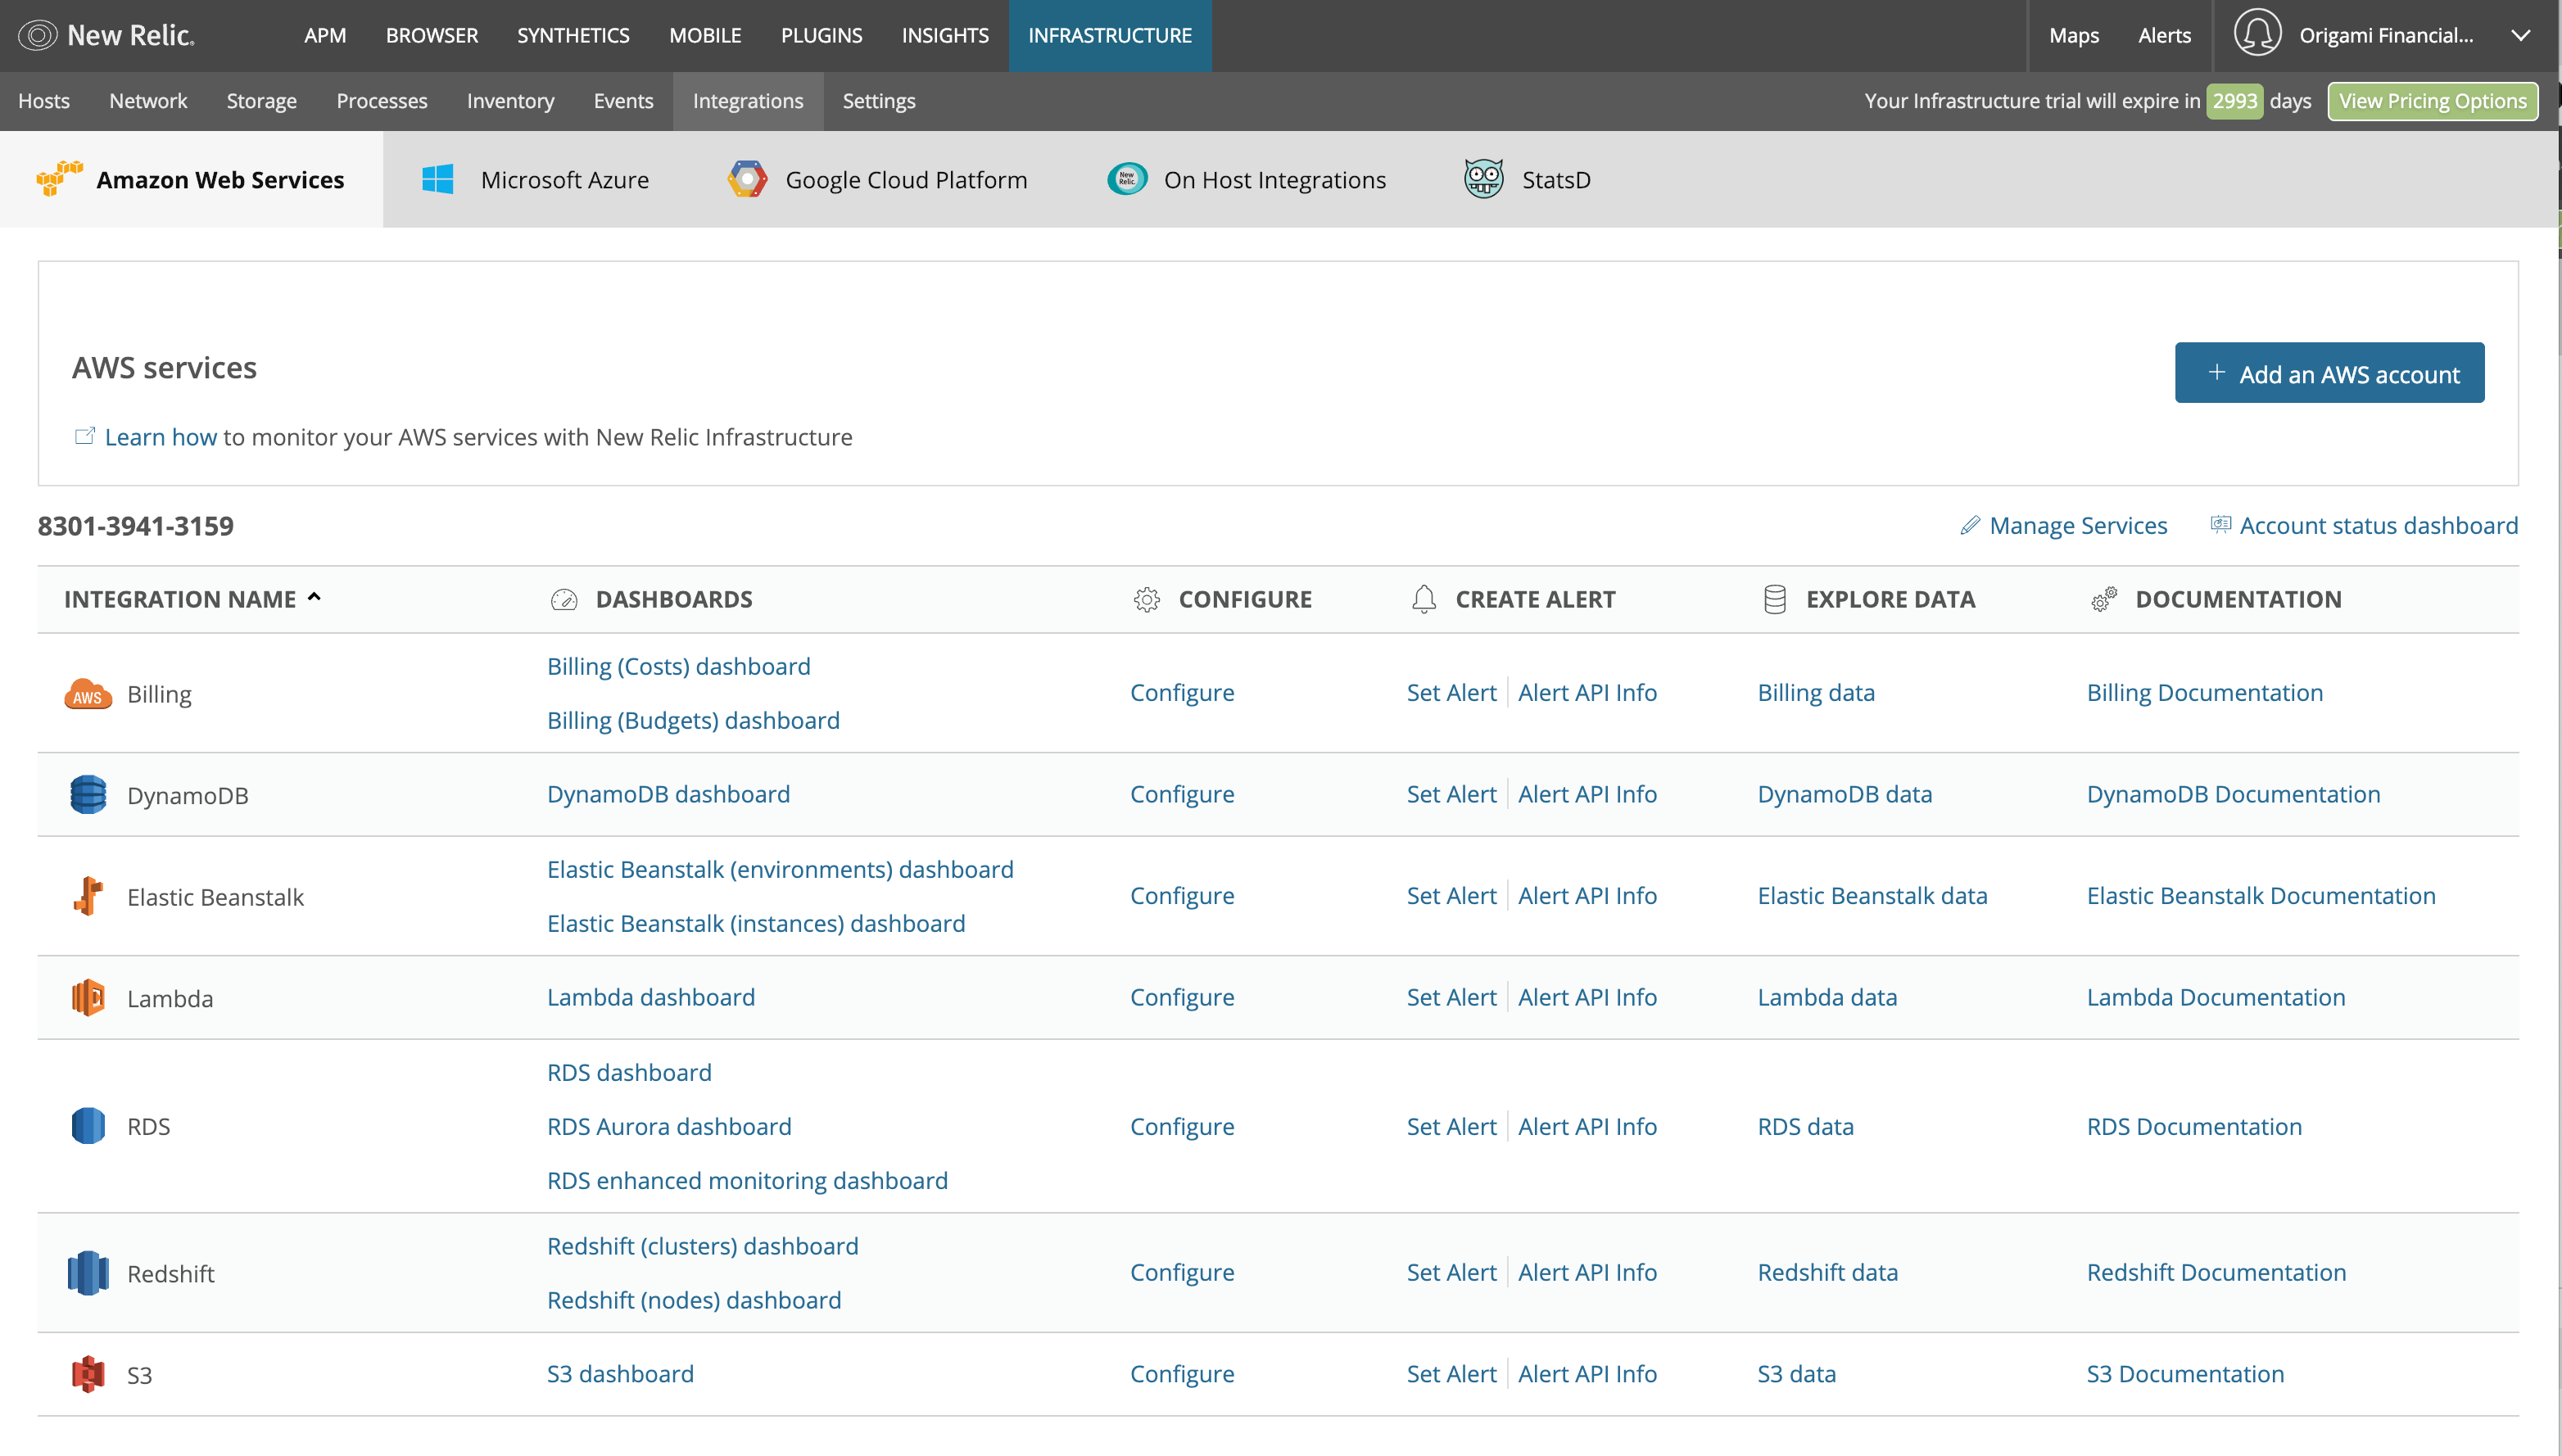Open the INSIGHTS top menu
This screenshot has width=2562, height=1456.
[944, 35]
